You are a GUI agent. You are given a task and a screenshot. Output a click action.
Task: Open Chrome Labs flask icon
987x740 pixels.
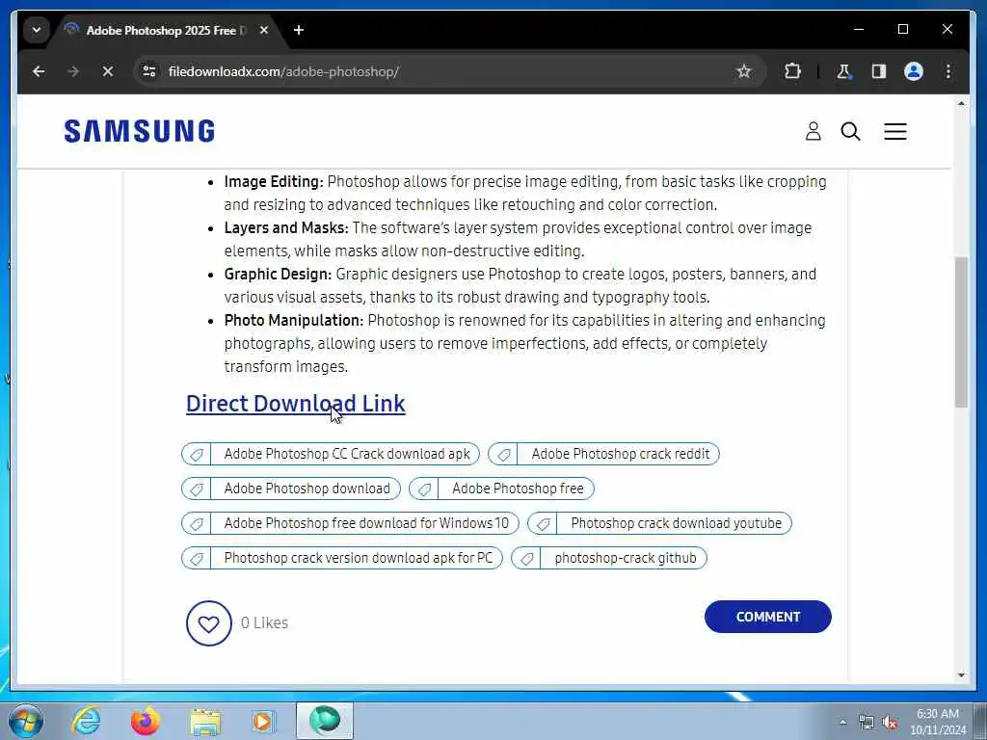843,71
